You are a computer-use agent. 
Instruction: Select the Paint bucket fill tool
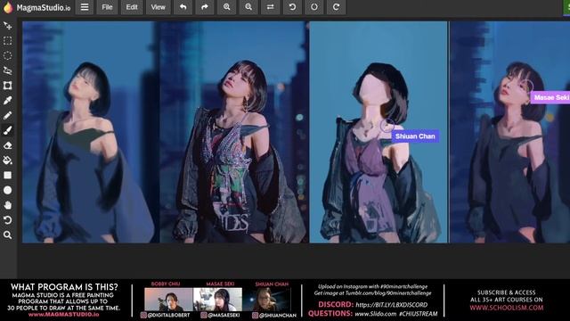(x=7, y=160)
